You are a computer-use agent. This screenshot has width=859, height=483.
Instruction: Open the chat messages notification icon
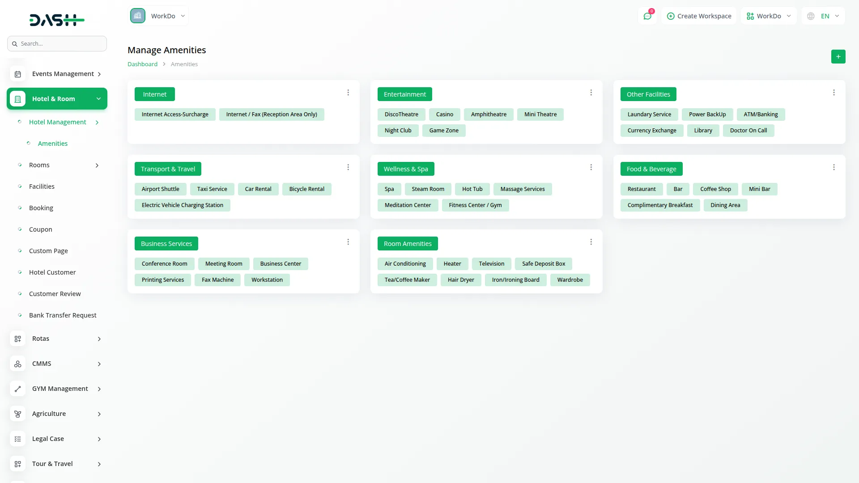(647, 16)
